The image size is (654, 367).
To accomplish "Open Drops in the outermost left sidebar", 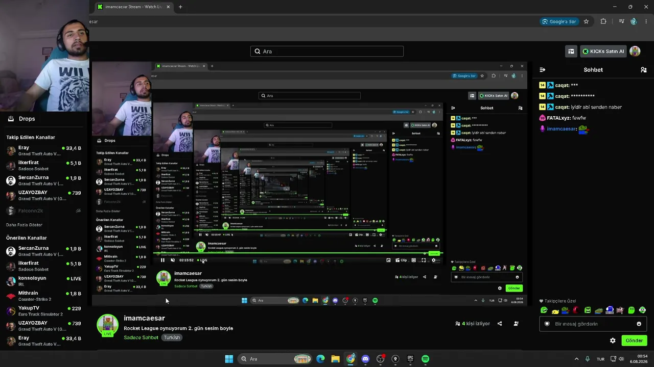I will (21, 119).
